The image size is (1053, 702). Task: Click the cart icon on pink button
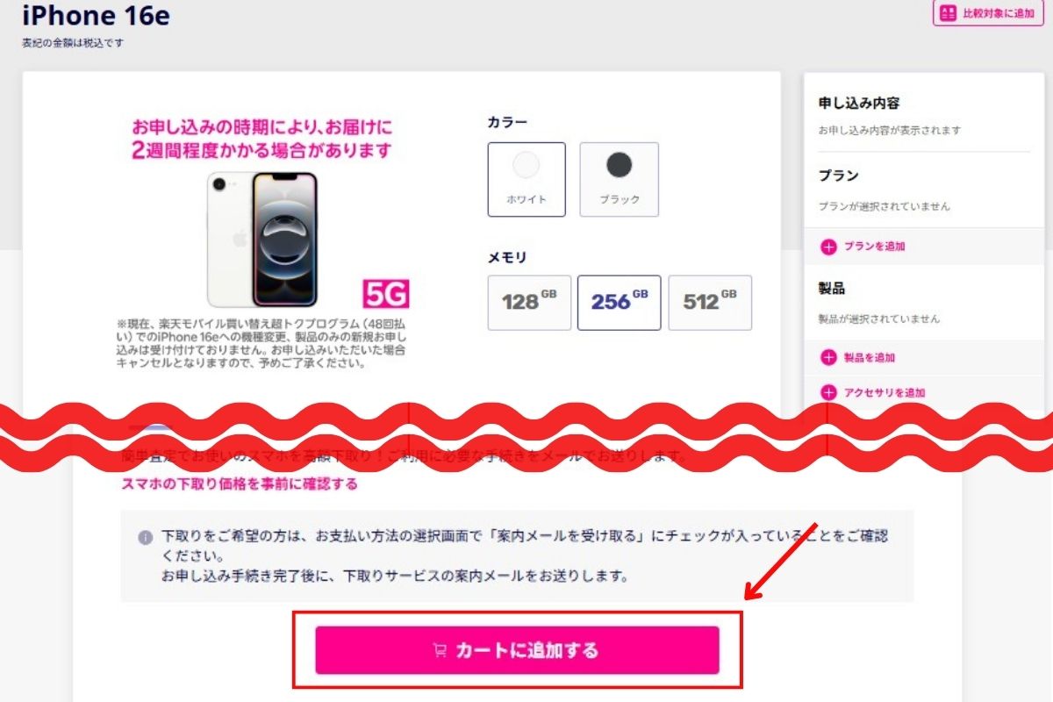441,651
